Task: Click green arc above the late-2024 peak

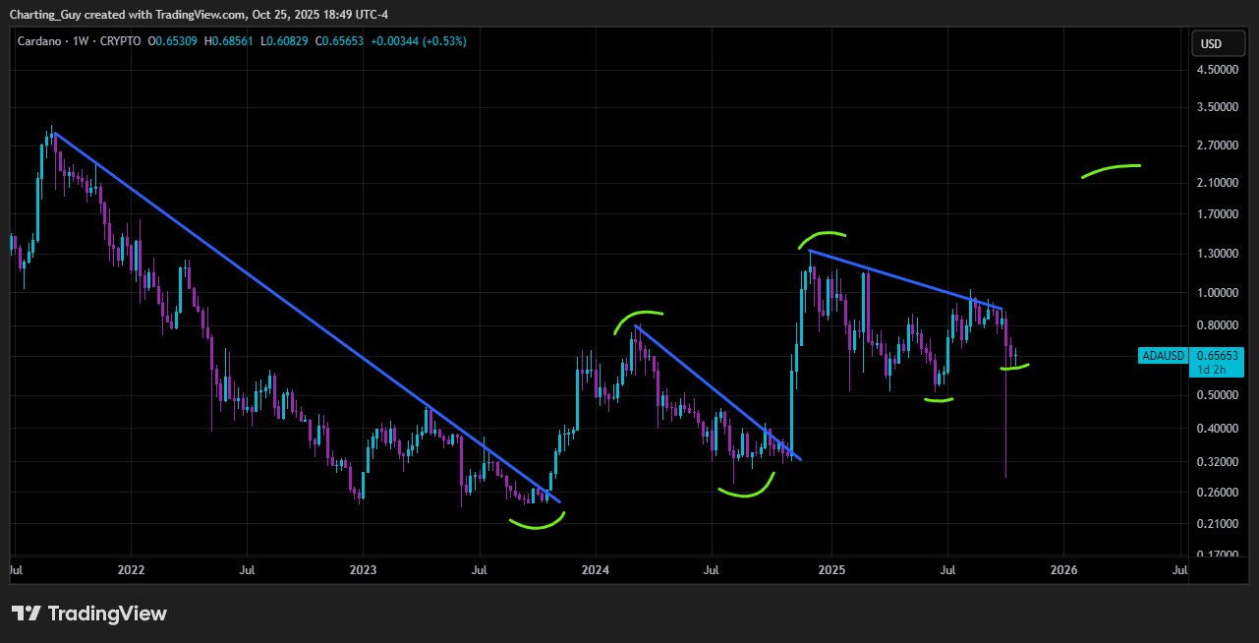Action: point(822,236)
